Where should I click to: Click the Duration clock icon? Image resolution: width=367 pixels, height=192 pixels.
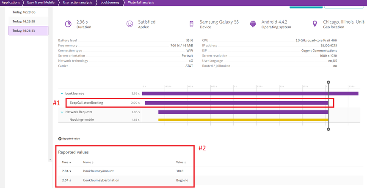[x=68, y=24]
